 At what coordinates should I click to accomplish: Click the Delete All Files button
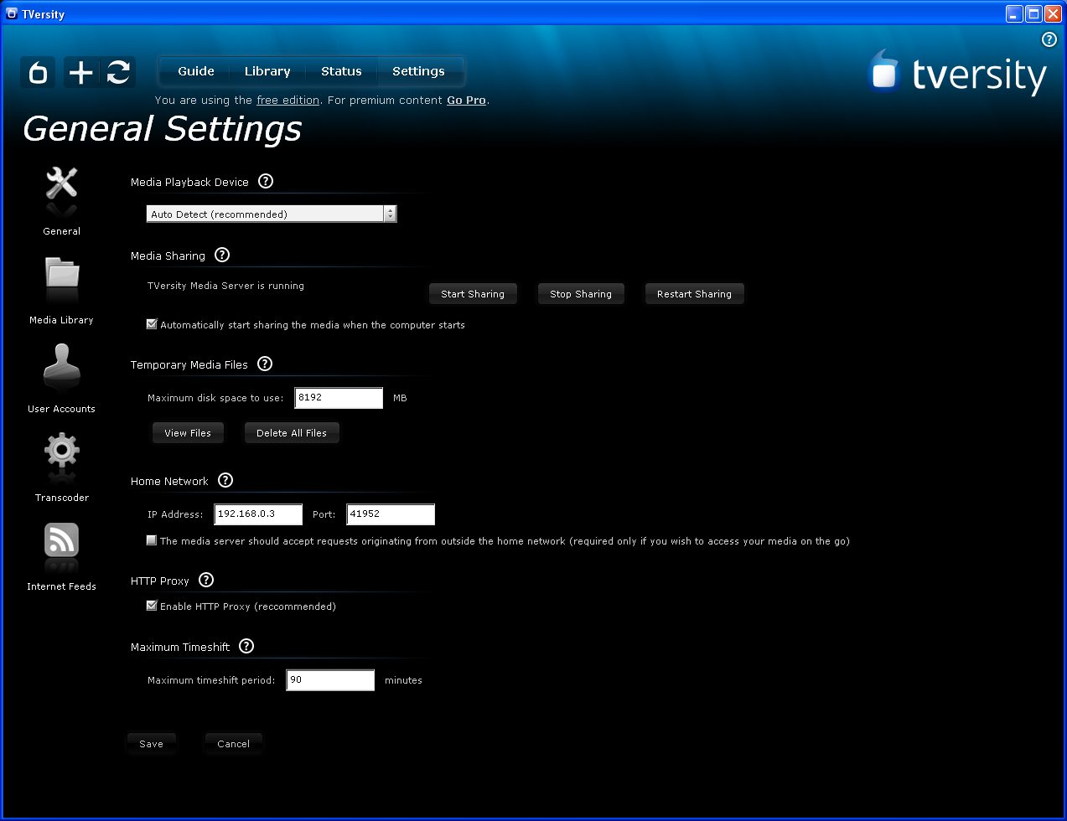pos(292,433)
